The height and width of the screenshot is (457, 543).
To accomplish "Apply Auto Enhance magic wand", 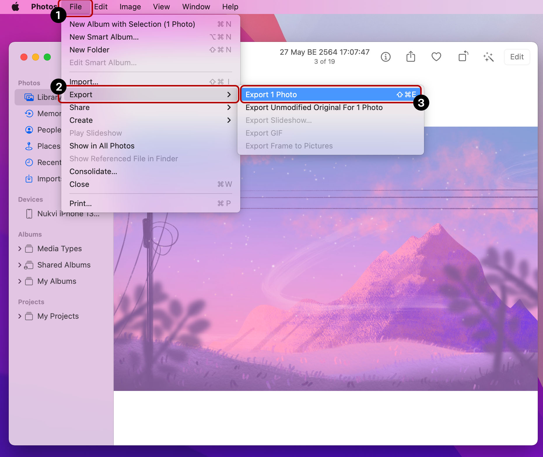I will click(488, 57).
